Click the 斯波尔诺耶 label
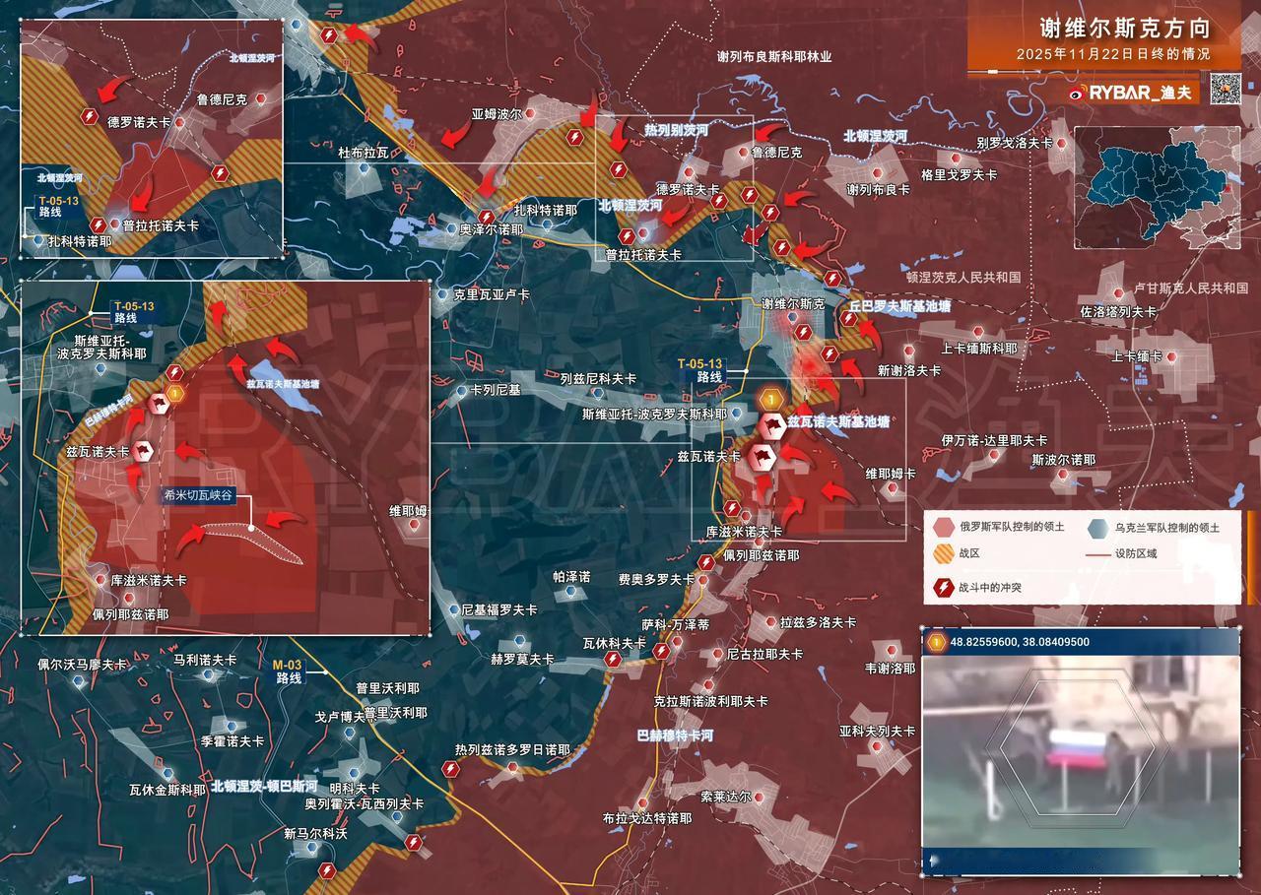Viewport: 1261px width, 895px height. point(1063,459)
